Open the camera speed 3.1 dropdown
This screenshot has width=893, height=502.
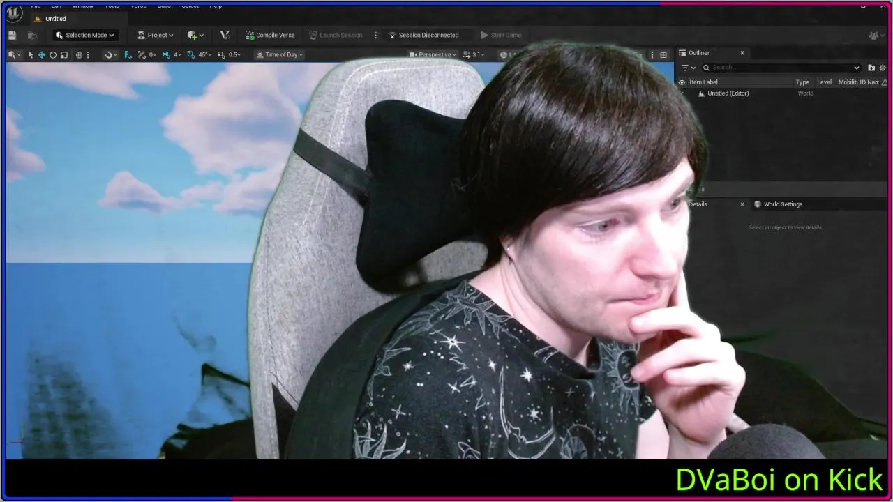[474, 54]
